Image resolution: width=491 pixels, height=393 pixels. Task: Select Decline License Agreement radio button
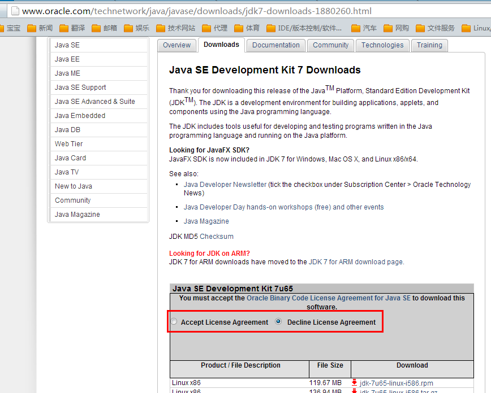(x=278, y=321)
